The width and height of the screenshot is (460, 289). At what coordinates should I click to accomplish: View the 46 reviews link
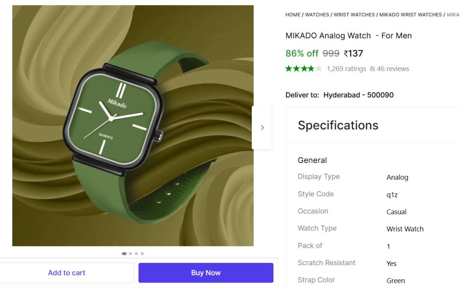[389, 69]
